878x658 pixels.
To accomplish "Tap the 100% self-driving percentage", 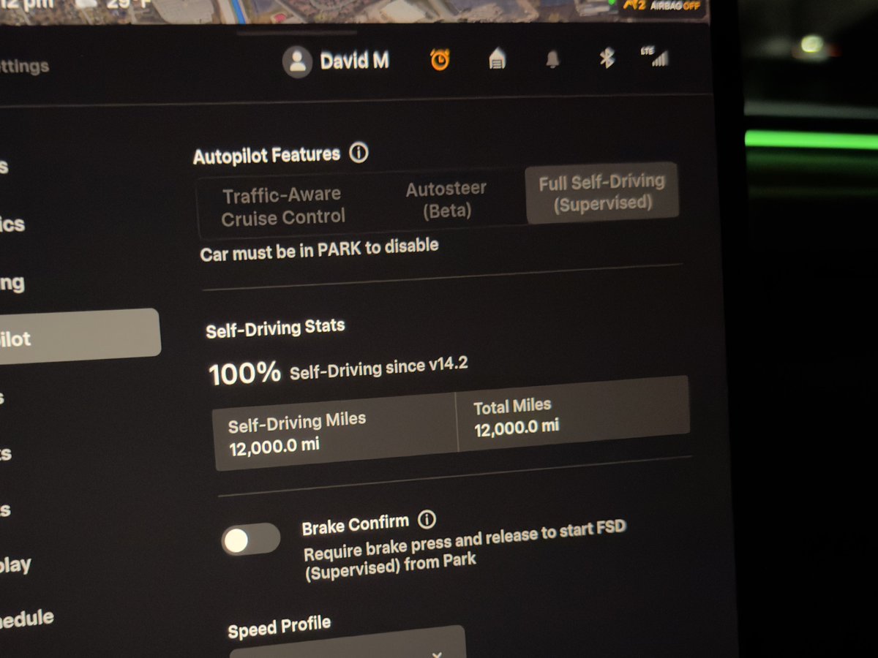I will click(x=245, y=374).
